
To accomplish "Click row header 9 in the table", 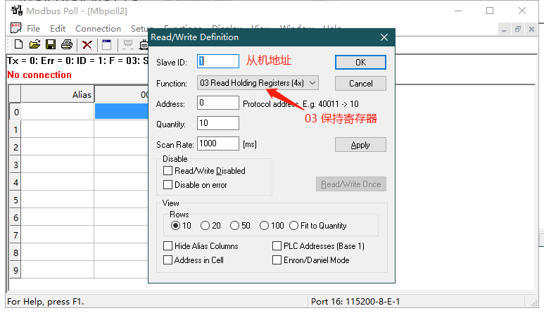I will click(x=15, y=270).
